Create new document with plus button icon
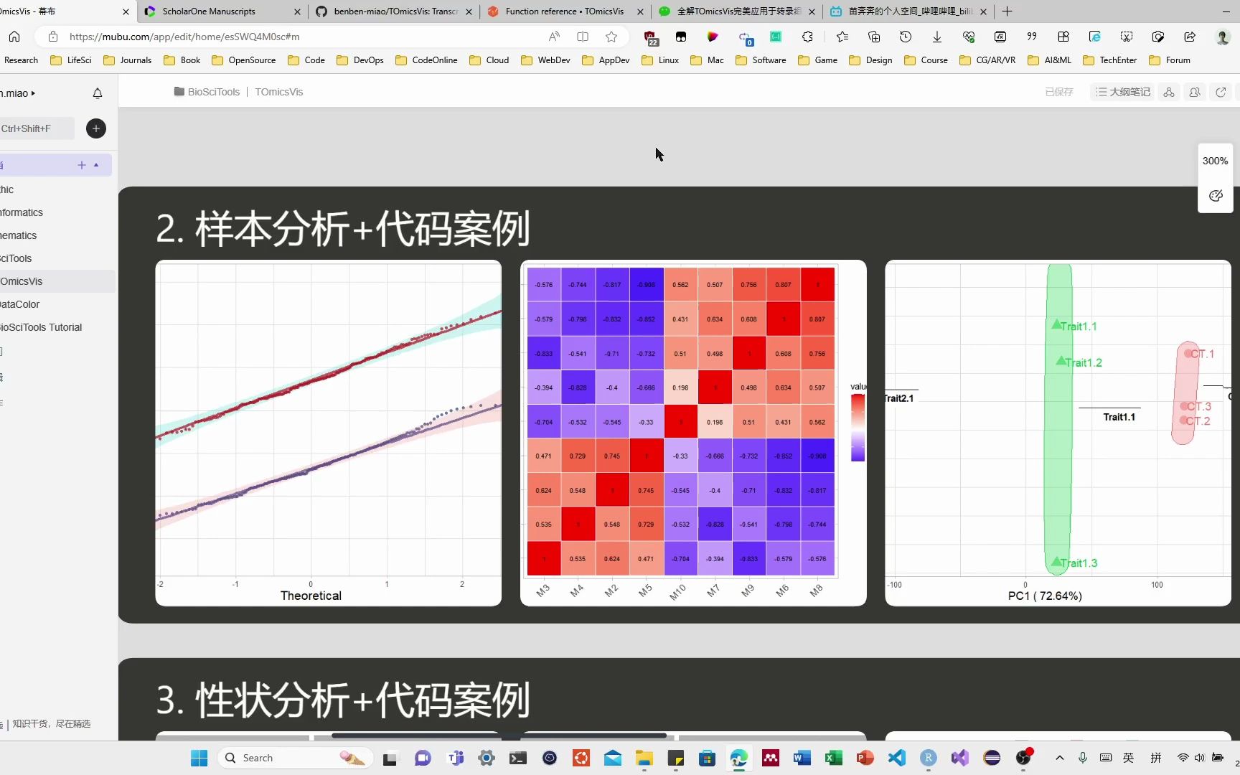Viewport: 1240px width, 775px height. [95, 128]
